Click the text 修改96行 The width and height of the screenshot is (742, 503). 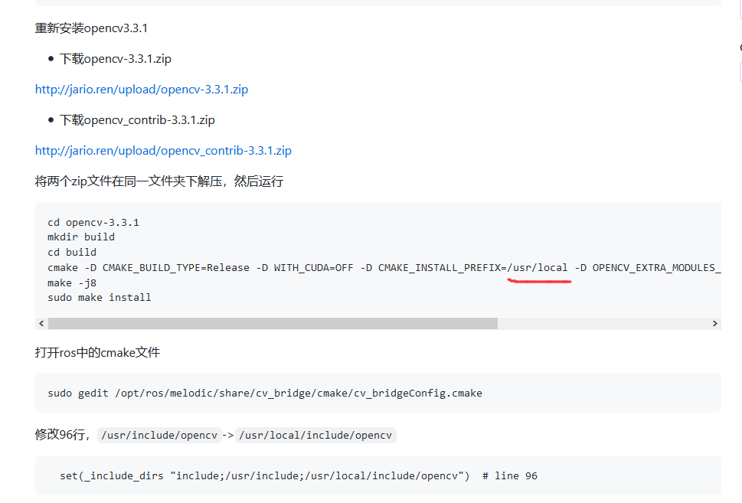(x=60, y=434)
